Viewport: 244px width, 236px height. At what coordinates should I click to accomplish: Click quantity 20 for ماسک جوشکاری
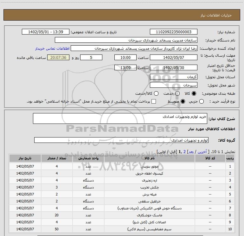57,215
